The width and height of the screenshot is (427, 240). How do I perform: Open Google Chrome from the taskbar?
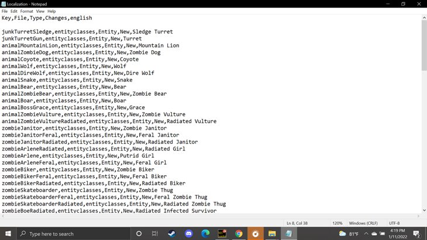point(239,234)
